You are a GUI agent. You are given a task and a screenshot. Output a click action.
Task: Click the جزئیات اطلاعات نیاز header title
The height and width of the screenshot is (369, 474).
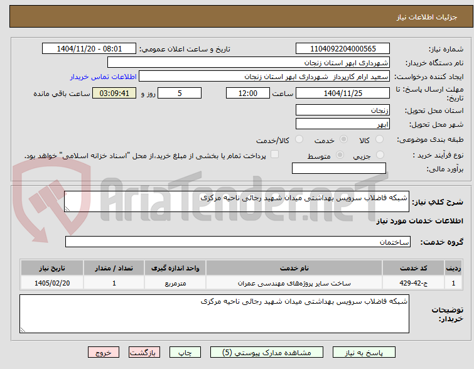tap(426, 17)
